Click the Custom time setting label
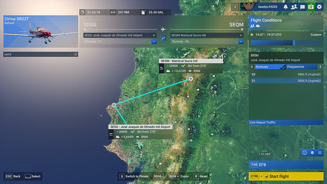 316,35
